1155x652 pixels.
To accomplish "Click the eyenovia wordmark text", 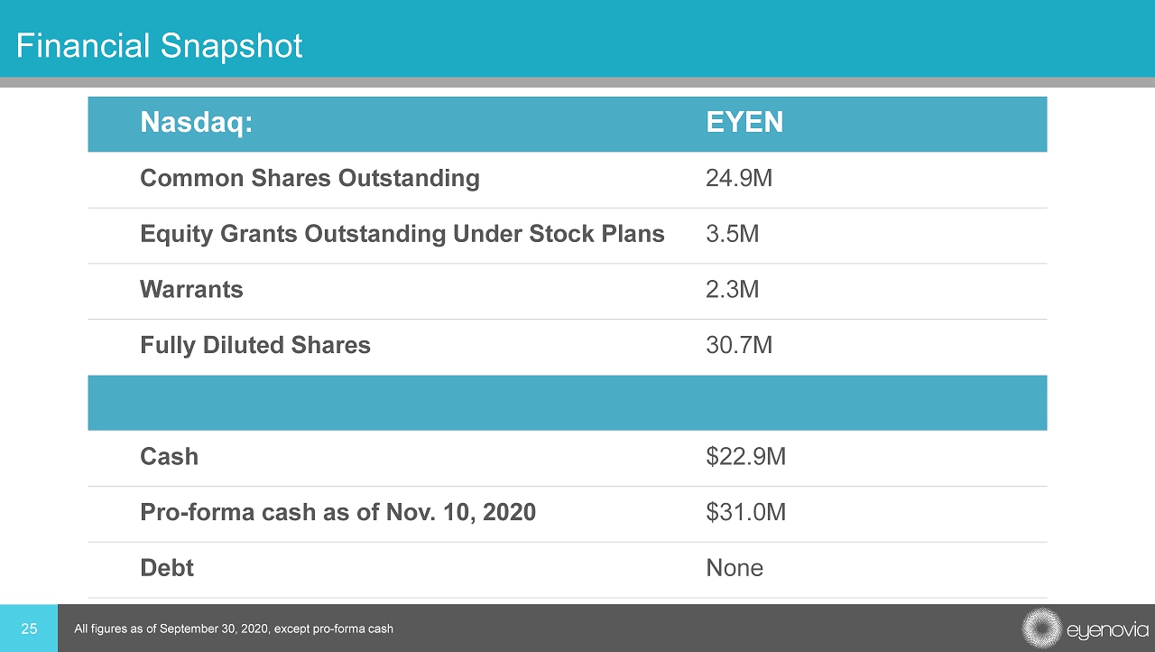I will pos(1107,629).
